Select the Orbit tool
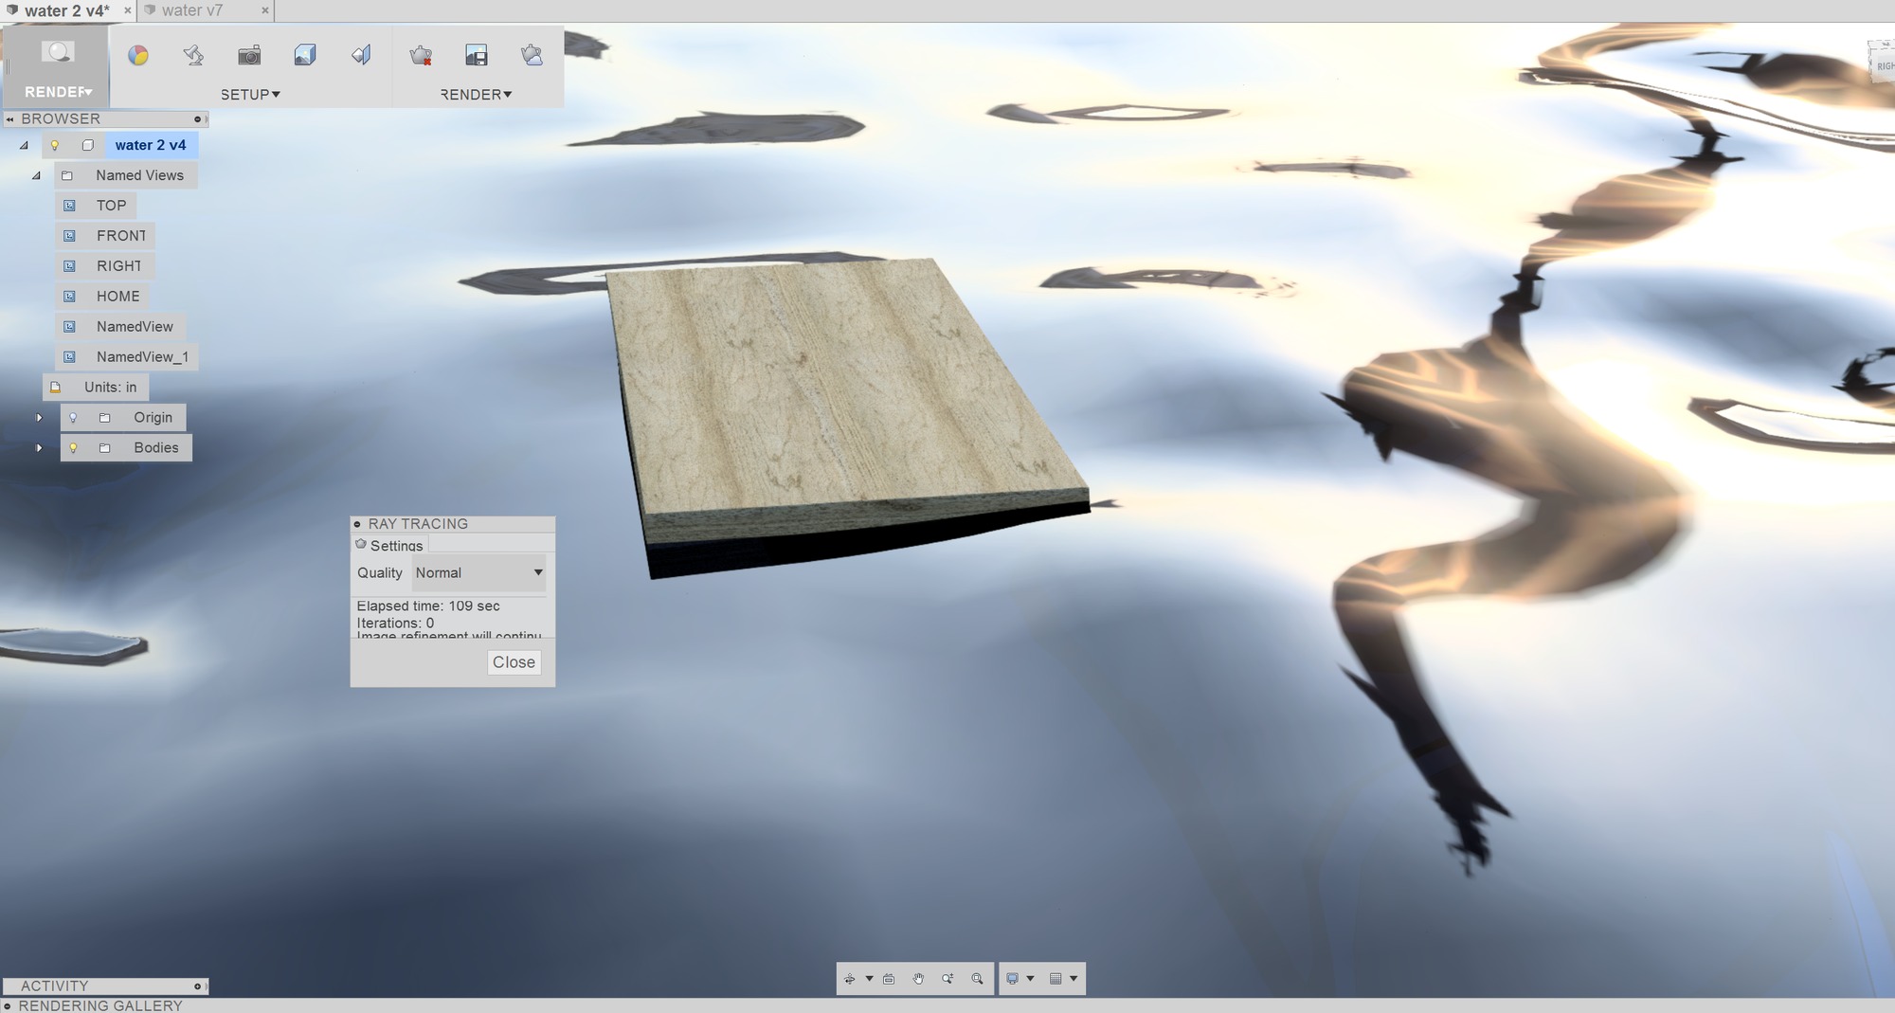Image resolution: width=1895 pixels, height=1013 pixels. tap(851, 978)
